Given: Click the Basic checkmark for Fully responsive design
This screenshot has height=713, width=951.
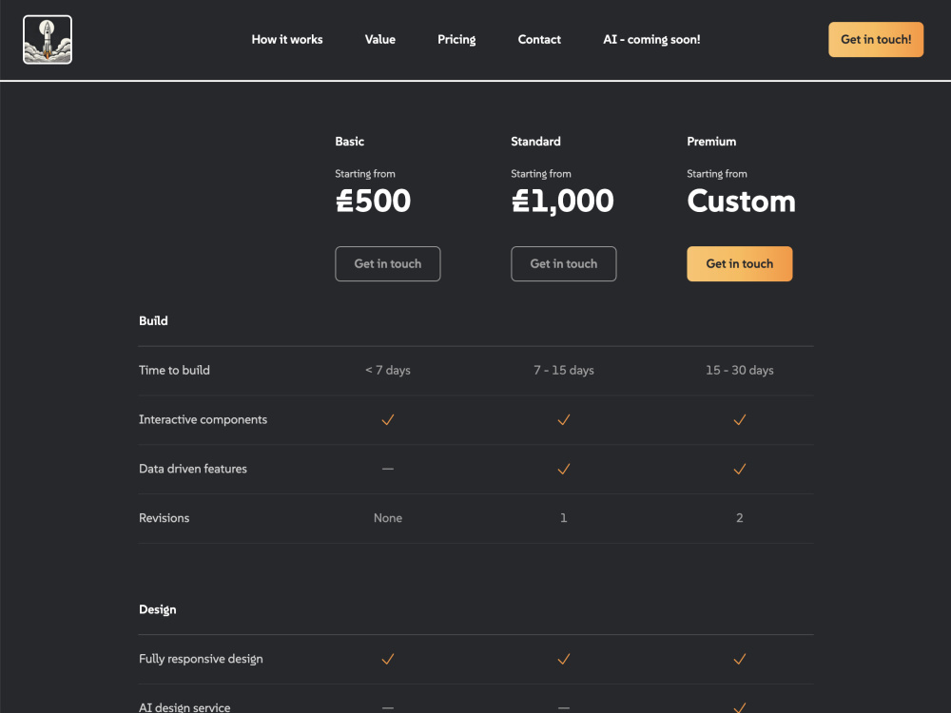Looking at the screenshot, I should (388, 659).
